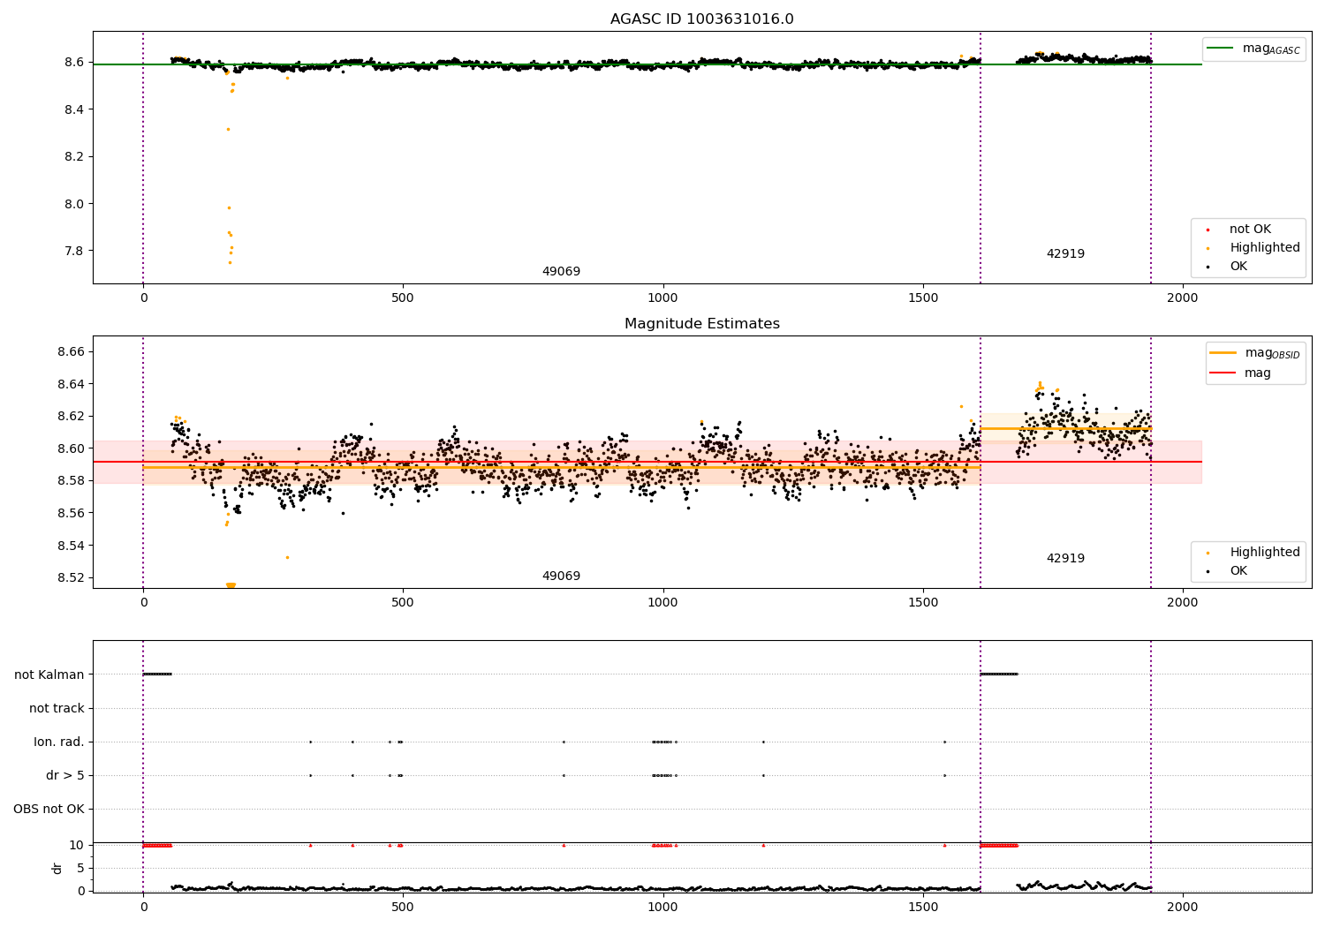Click the 'not track' row label
This screenshot has height=927, width=1325.
(57, 709)
